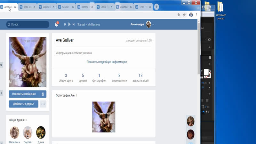
Task: Open 5 друзей counter
Action: [x=83, y=77]
